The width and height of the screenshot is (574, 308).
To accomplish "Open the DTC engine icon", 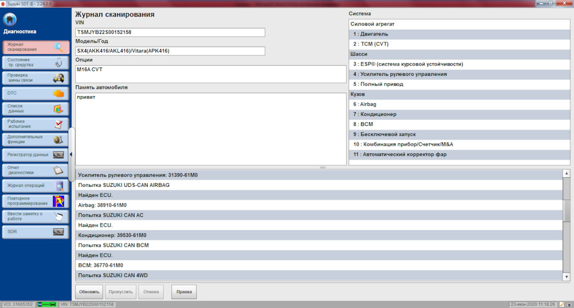I will [x=59, y=94].
